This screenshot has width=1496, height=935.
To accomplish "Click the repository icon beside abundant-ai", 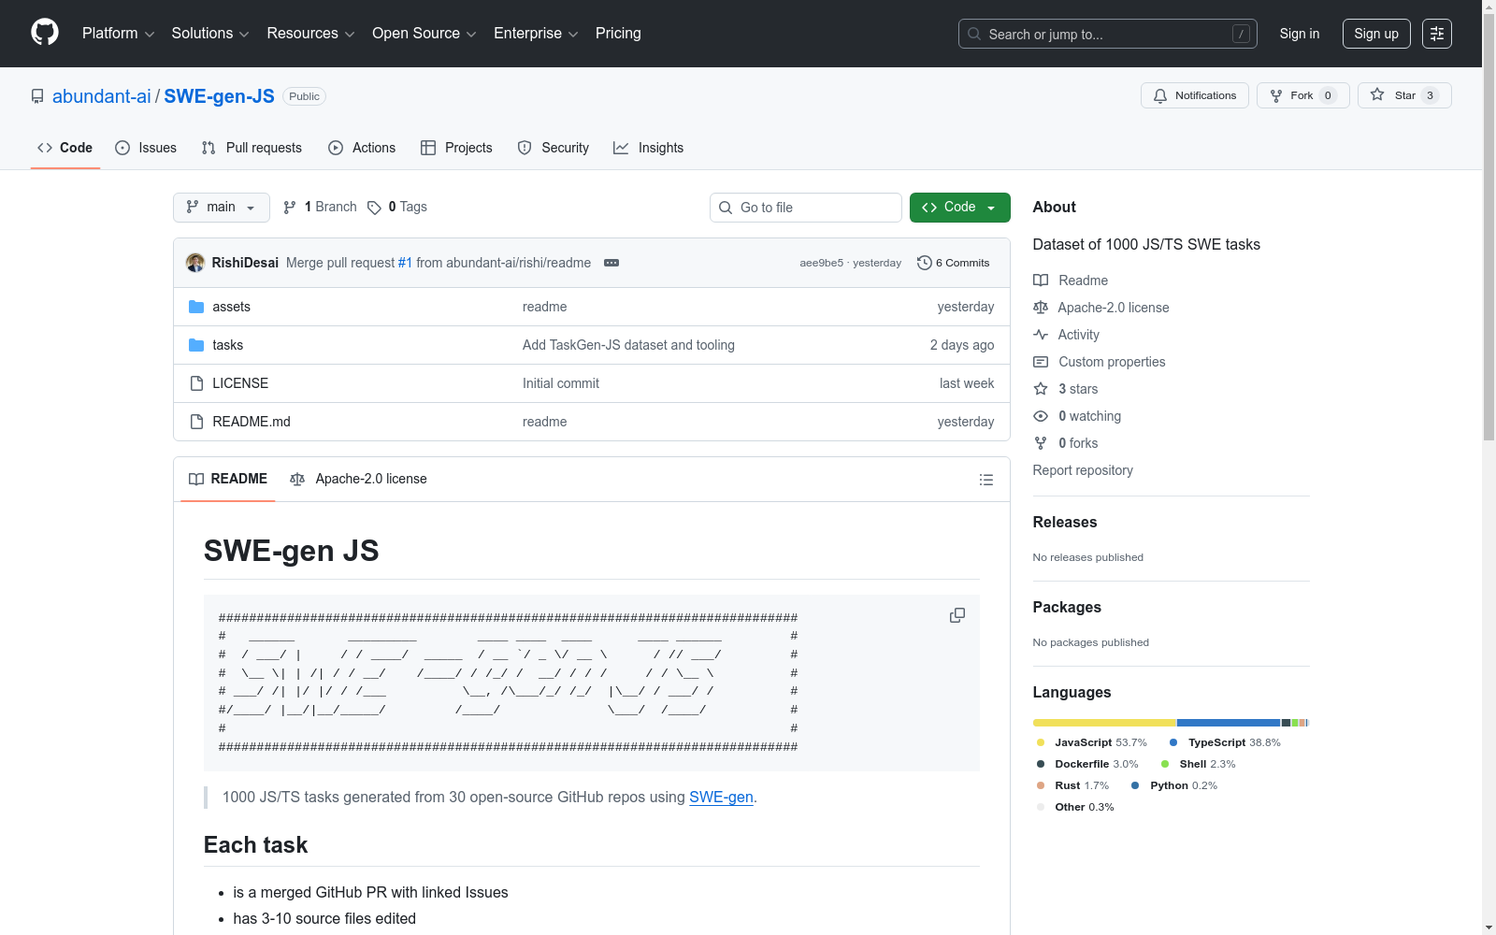I will pos(37,96).
